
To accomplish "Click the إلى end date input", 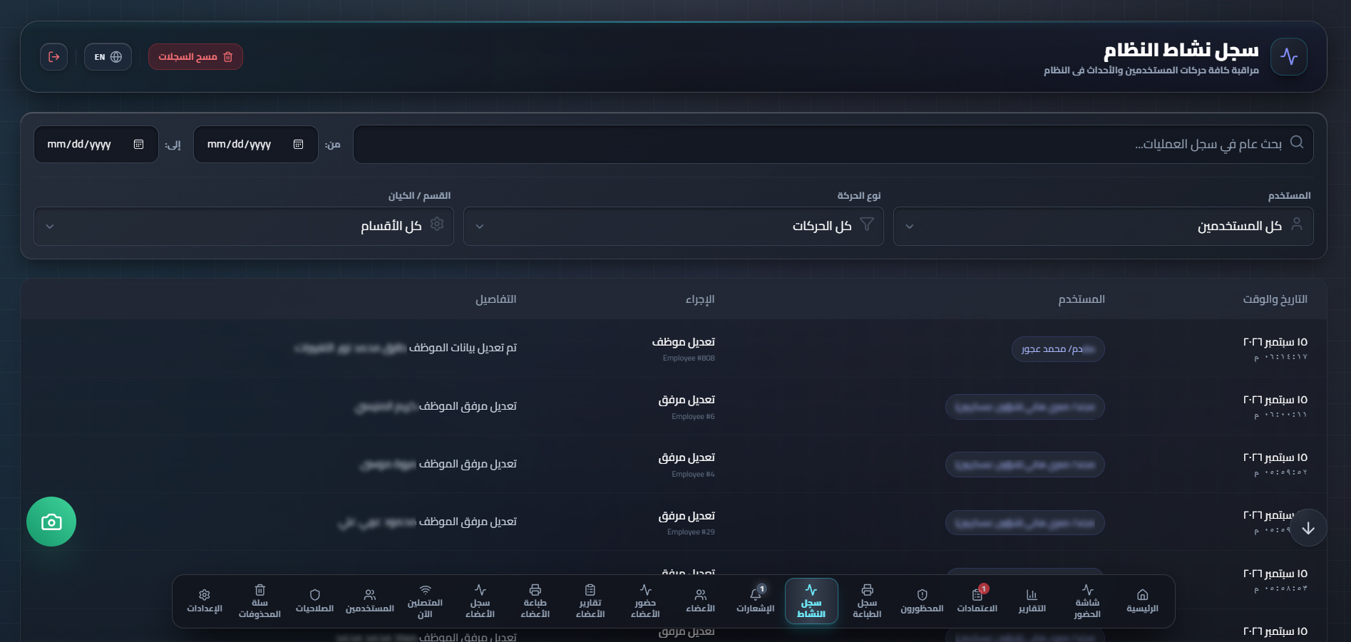I will [96, 145].
